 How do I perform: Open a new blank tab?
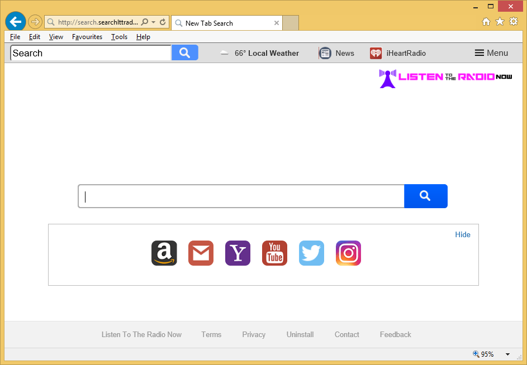coord(291,23)
